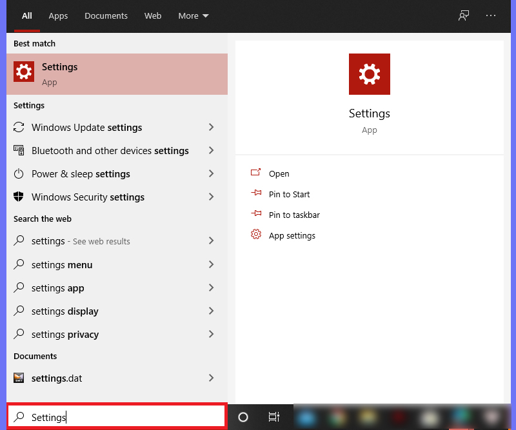Click the App settings gear icon

(255, 234)
